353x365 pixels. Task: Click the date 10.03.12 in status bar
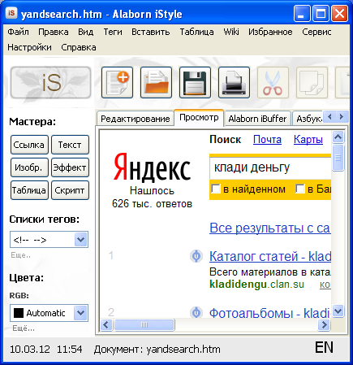(x=30, y=349)
